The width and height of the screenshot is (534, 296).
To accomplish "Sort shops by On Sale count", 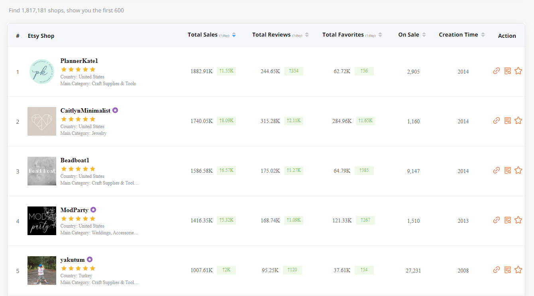I will click(424, 34).
